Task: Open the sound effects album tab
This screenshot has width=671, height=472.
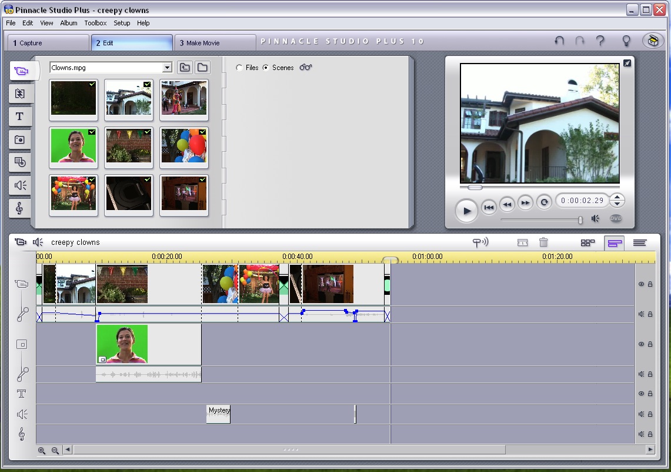Action: (x=19, y=185)
